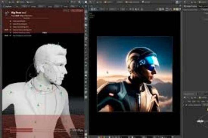Viewport: 208px width, 138px height.
Task: Switch to the first tab above the left viewport
Action: tap(10, 2)
